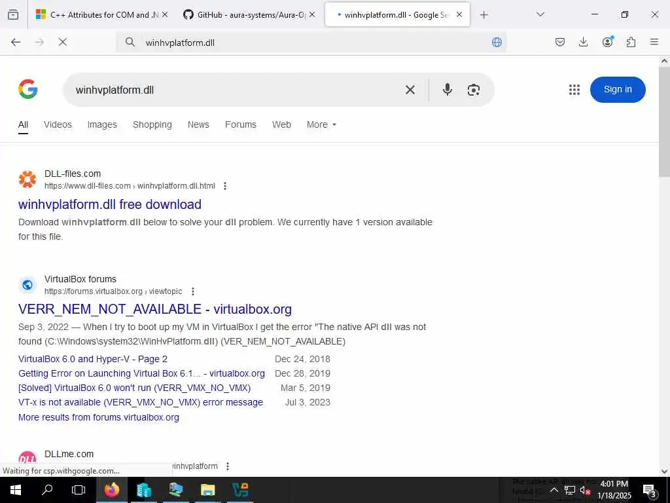Open VT-x is not available error link
This screenshot has height=503, width=670.
click(x=141, y=403)
